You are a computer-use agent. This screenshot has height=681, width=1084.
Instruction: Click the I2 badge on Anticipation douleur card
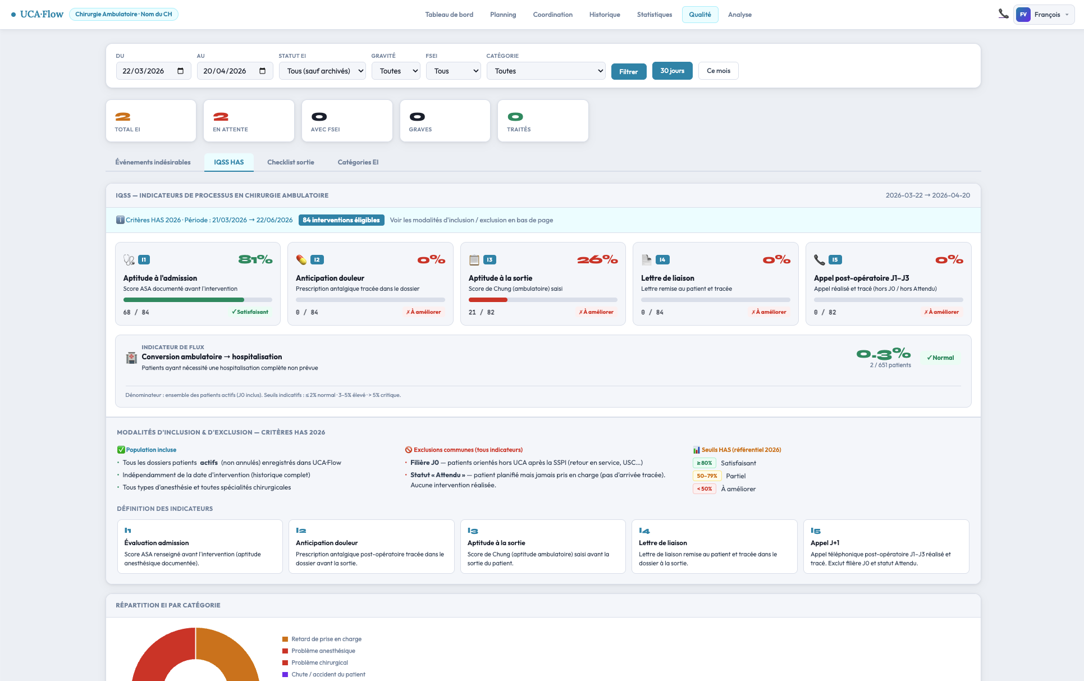(x=317, y=259)
